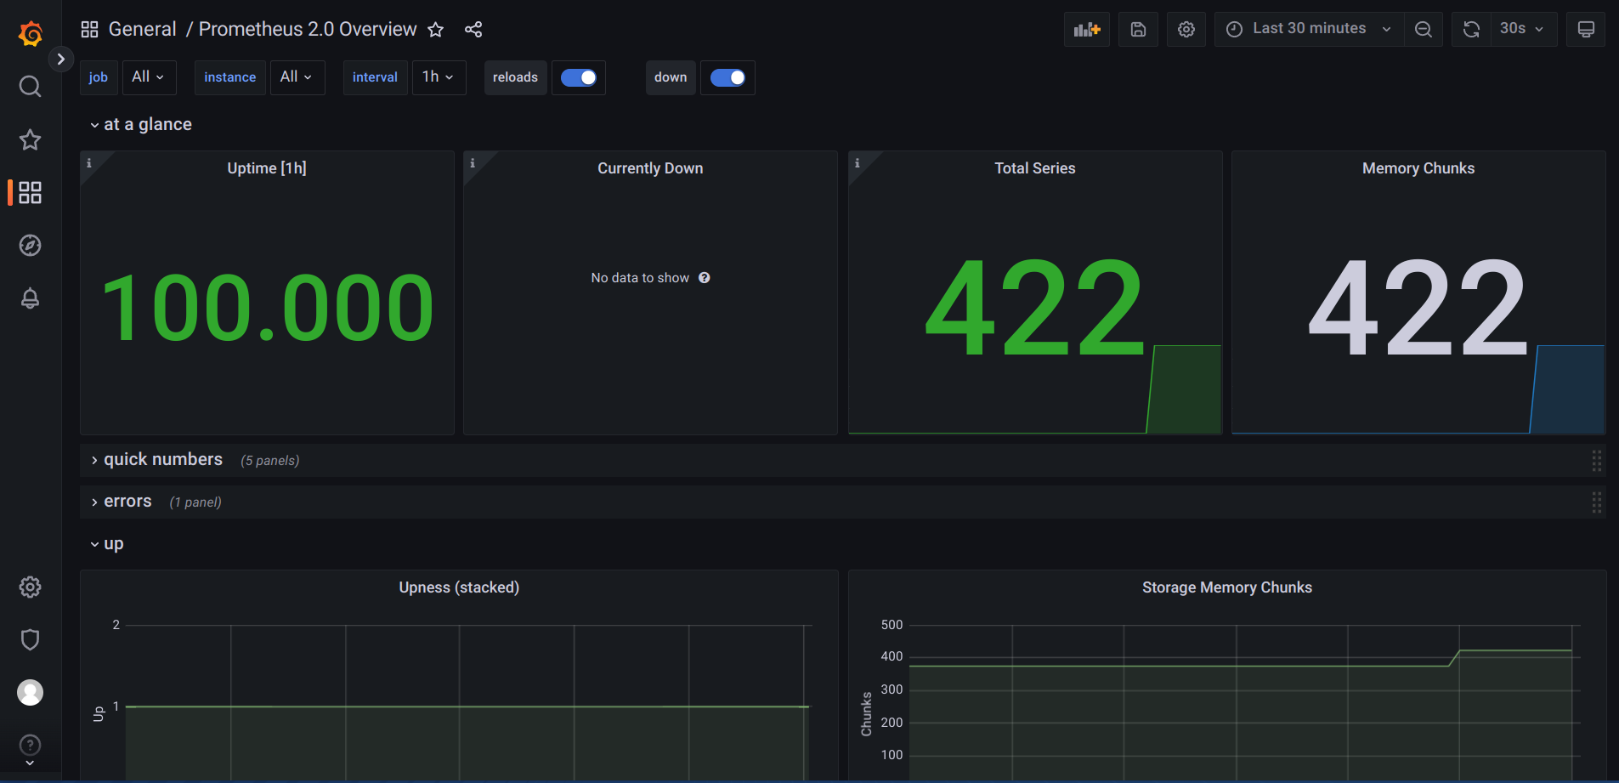This screenshot has width=1619, height=783.
Task: Click the down annotation label
Action: (671, 77)
